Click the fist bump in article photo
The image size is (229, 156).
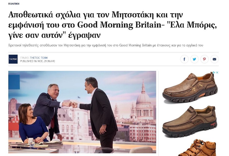[72, 104]
